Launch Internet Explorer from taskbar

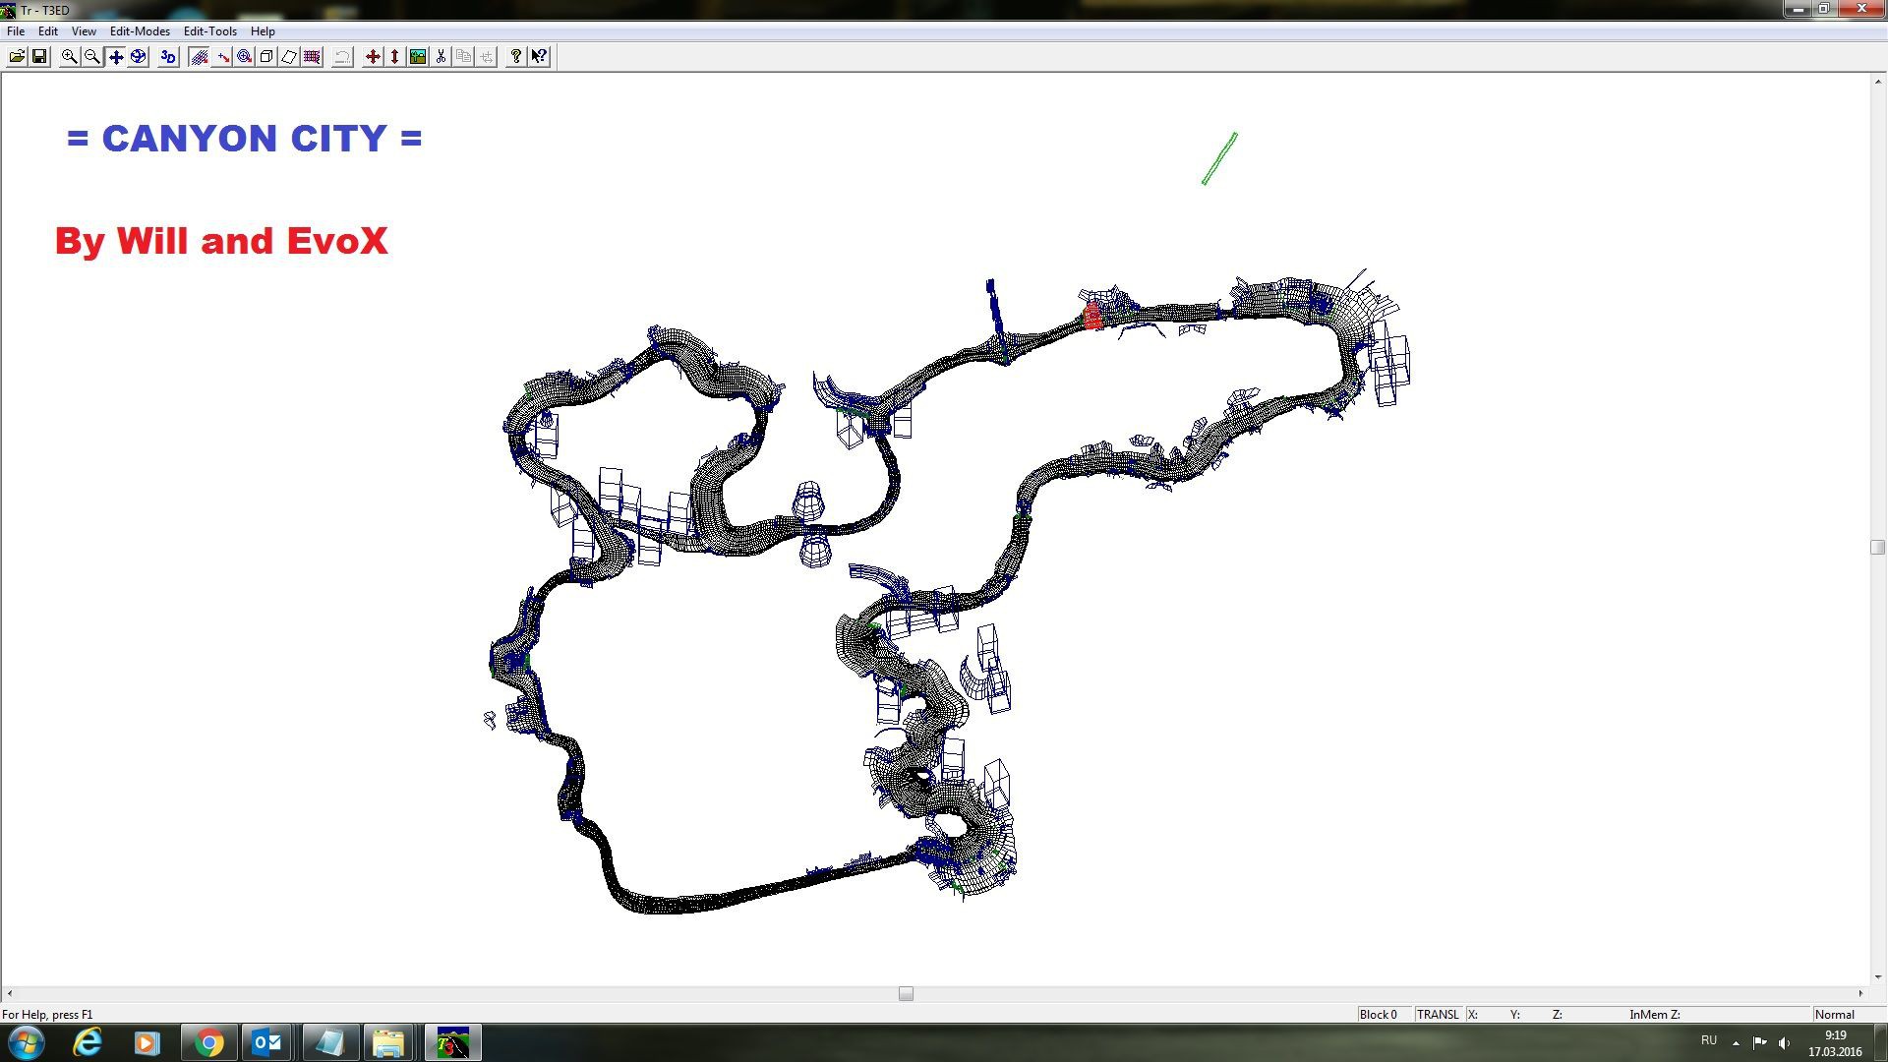[x=88, y=1042]
